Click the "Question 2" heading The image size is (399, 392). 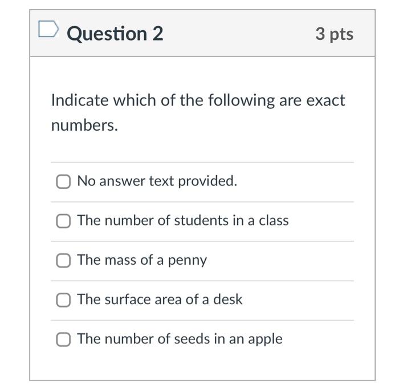[x=115, y=34]
